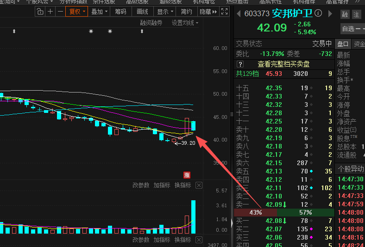Open 热点追击 menu item
Screen dimensions: 365x247
point(237,2)
